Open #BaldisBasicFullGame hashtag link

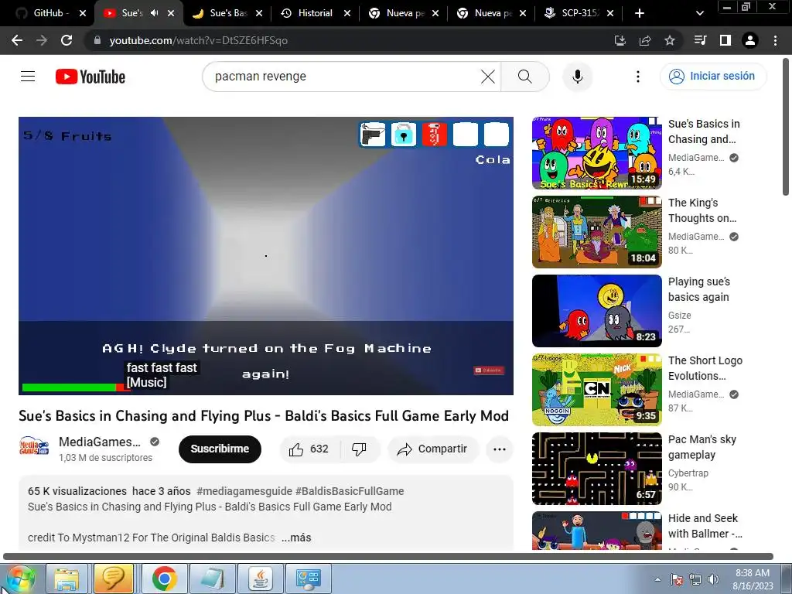350,491
